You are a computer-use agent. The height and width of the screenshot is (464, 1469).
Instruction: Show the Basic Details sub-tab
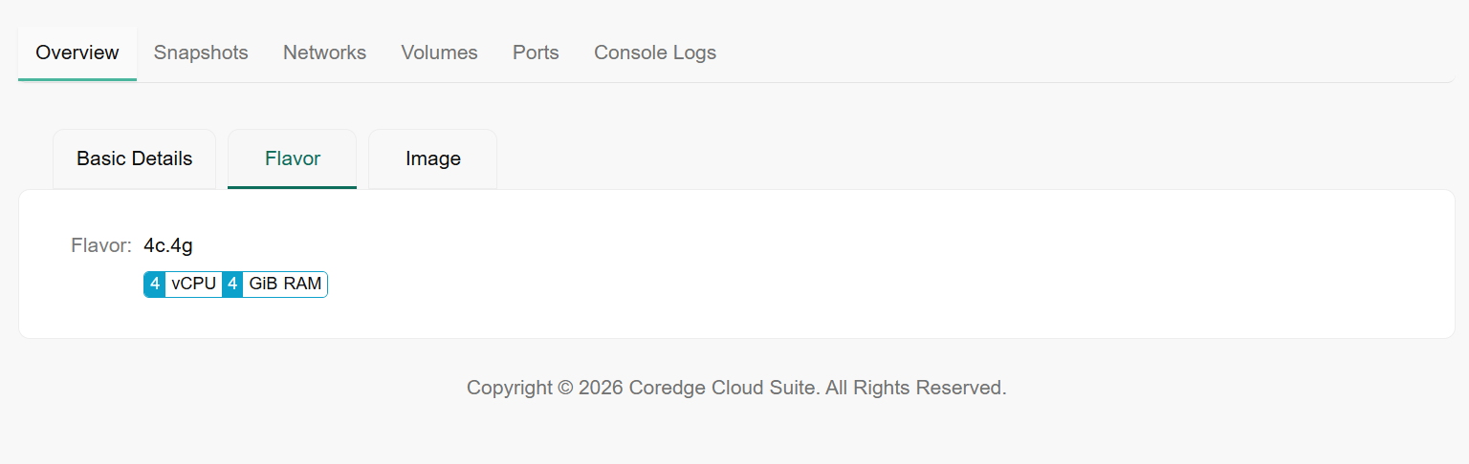click(134, 158)
